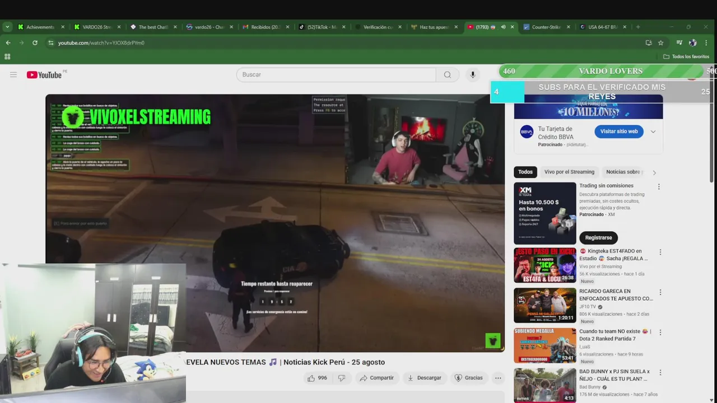Open the apps grid in bookmarks bar
The image size is (717, 403).
[x=7, y=57]
